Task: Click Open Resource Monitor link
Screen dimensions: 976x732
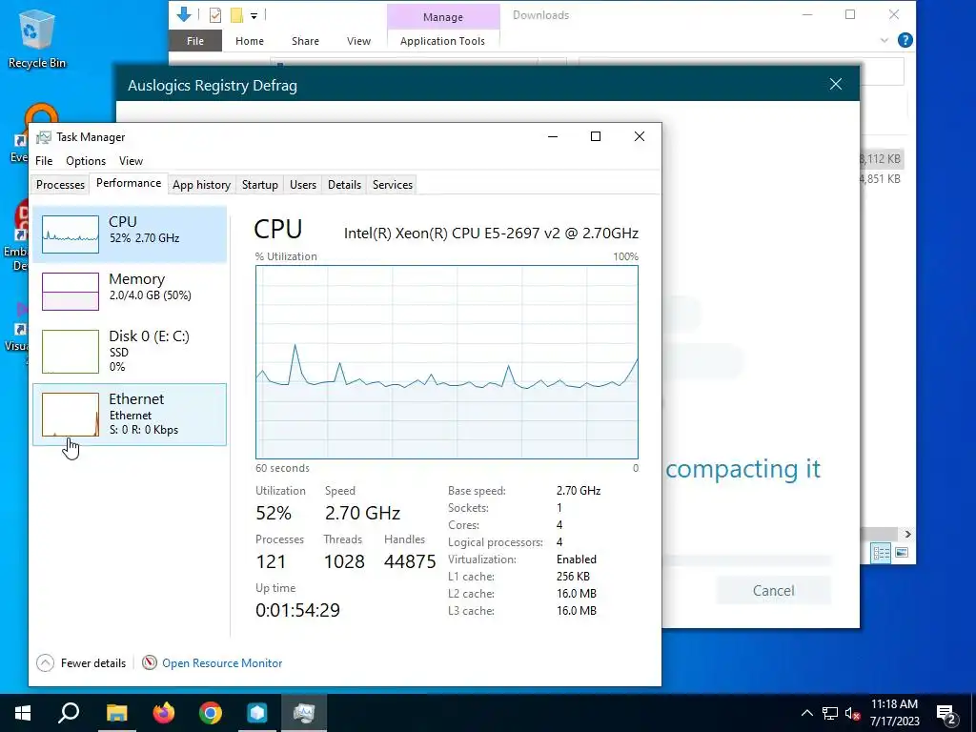Action: (x=222, y=663)
